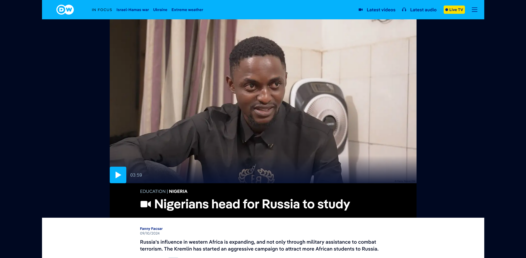Click the IN FOCUS label
Viewport: 526px width, 258px height.
coord(102,10)
